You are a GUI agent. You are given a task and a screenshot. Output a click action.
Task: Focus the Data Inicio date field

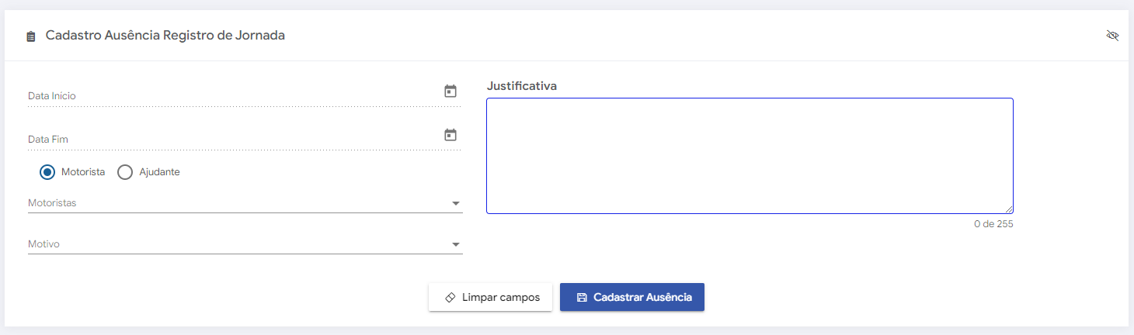point(233,95)
